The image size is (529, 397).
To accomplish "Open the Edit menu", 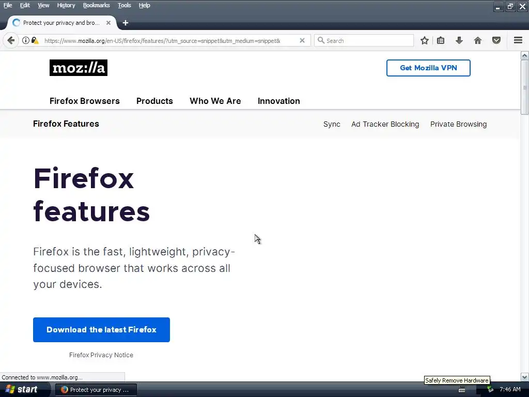I will click(x=25, y=5).
